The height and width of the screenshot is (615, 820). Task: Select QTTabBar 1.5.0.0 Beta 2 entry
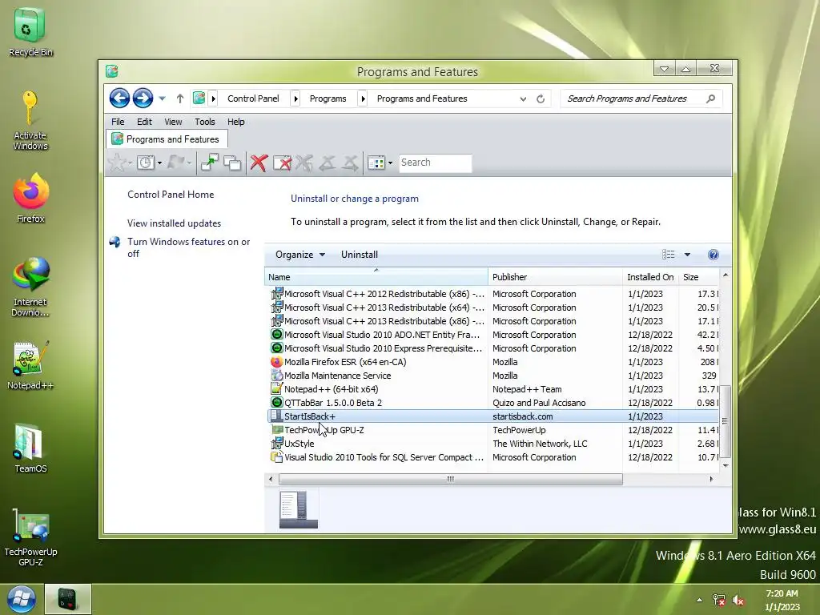pos(493,403)
